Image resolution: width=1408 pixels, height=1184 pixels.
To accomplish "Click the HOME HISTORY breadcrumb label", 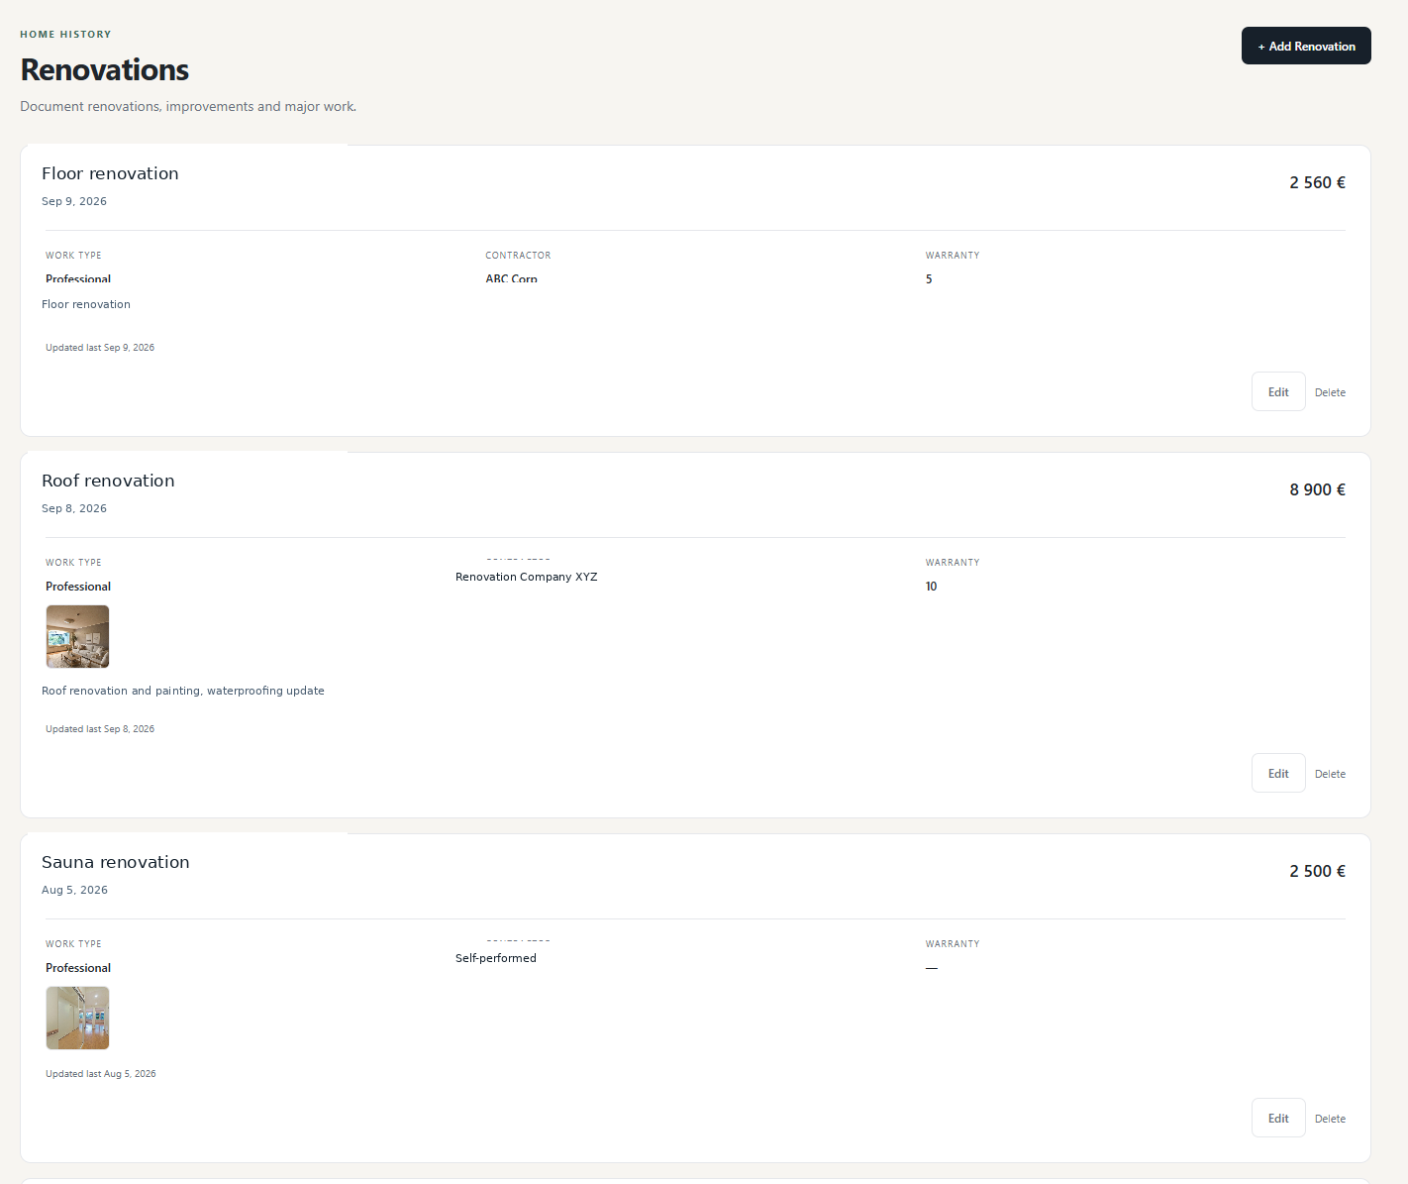I will click(x=65, y=34).
